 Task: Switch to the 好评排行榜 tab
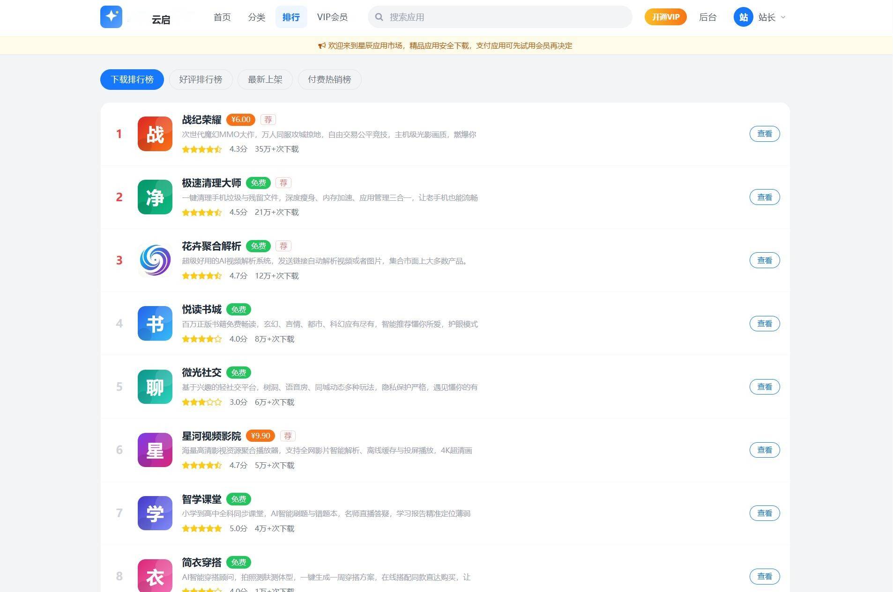[201, 80]
